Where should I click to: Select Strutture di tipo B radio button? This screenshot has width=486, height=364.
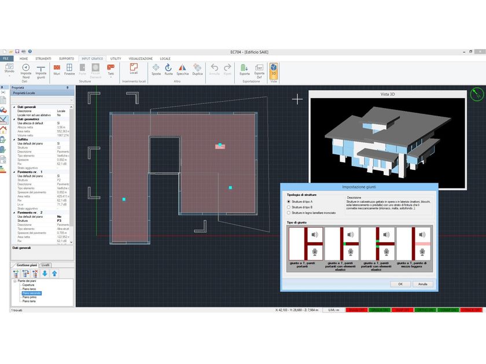tap(289, 207)
